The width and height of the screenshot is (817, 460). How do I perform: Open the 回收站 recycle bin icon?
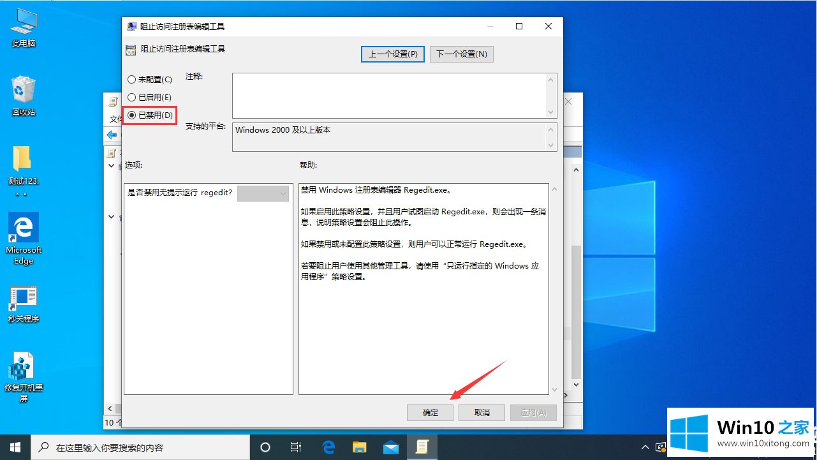click(x=24, y=96)
